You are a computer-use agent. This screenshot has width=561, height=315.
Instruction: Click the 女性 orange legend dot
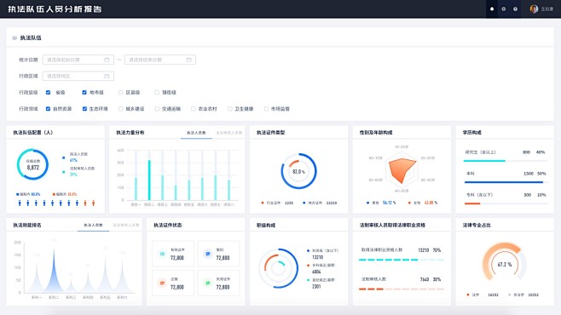[409, 203]
